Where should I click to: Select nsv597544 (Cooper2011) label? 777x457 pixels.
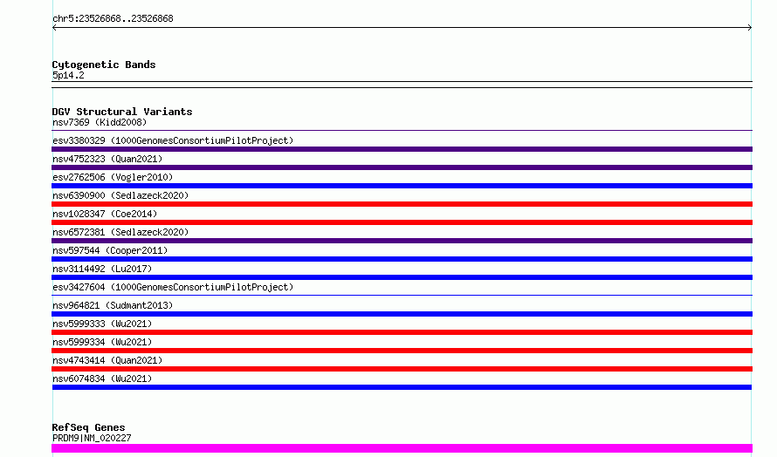110,250
